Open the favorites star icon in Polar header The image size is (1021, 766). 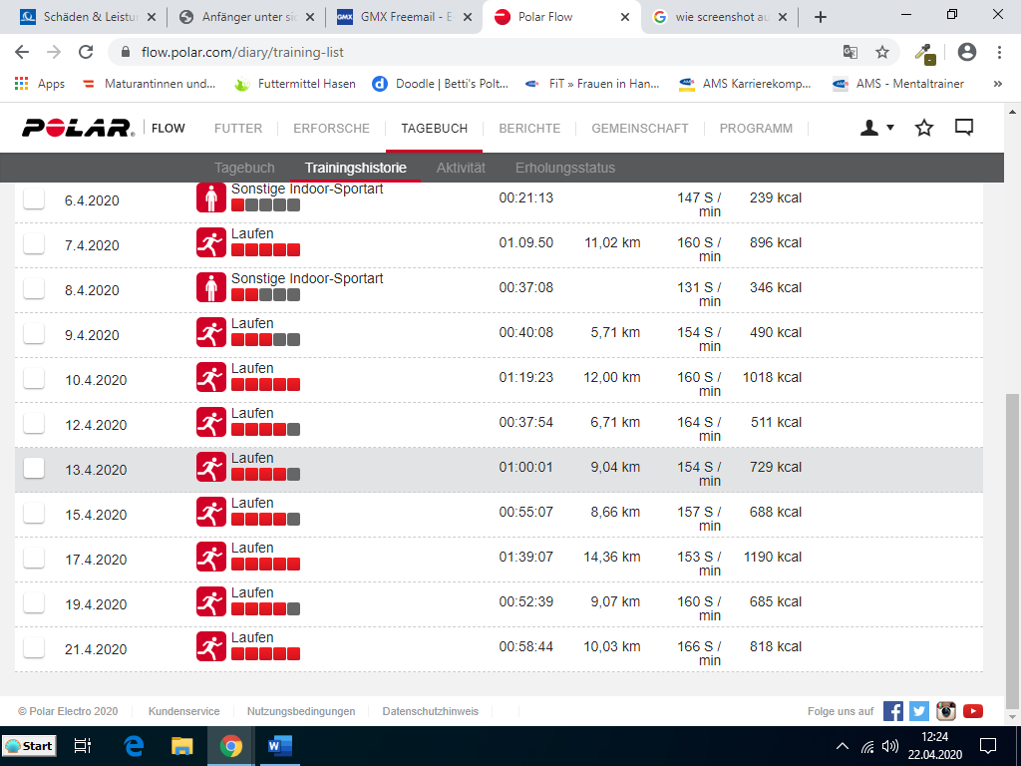pos(924,128)
